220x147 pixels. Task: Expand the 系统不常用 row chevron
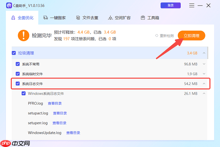click(204, 64)
